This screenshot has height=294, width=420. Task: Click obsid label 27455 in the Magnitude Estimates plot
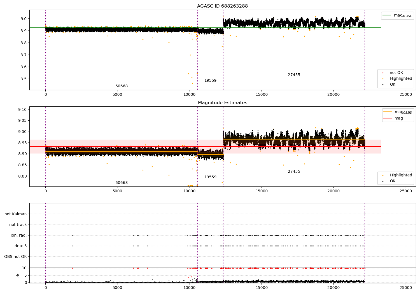point(294,172)
